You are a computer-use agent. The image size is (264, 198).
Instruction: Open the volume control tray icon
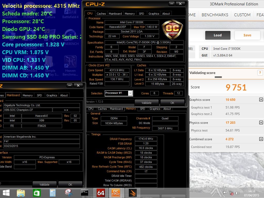pyautogui.click(x=237, y=193)
